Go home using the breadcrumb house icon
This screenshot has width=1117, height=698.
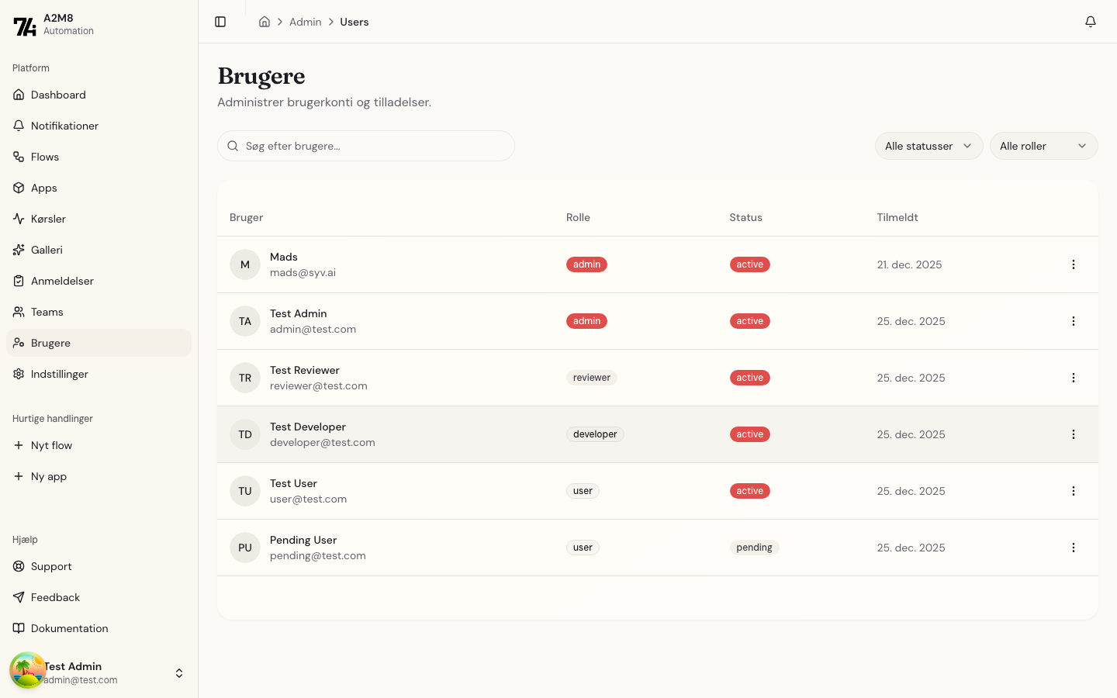(x=264, y=22)
